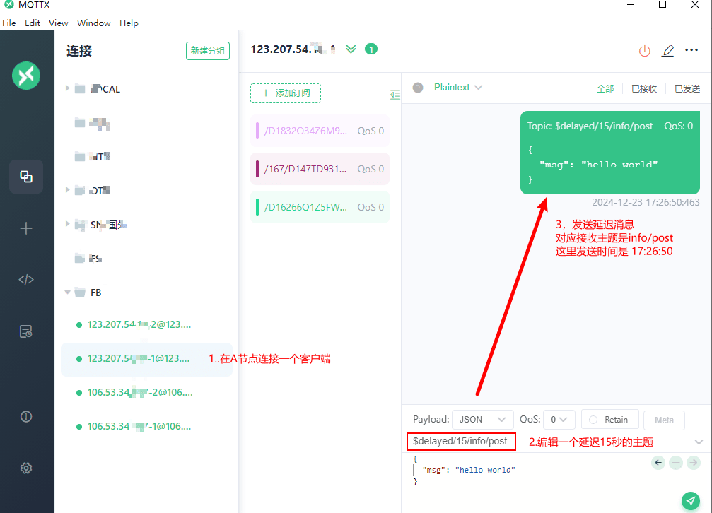Go to previous sent message arrow
Image resolution: width=712 pixels, height=513 pixels.
[658, 463]
